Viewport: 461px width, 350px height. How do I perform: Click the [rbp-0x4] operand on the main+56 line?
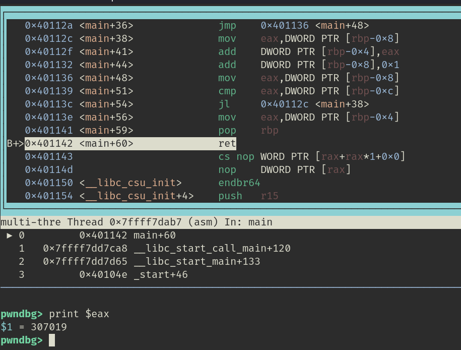click(x=372, y=117)
